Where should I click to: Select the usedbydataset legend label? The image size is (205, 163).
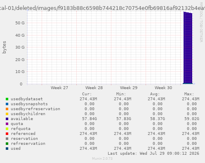click(x=27, y=99)
